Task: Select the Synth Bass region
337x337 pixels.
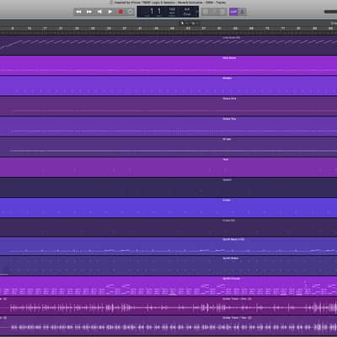Action: tap(168, 246)
